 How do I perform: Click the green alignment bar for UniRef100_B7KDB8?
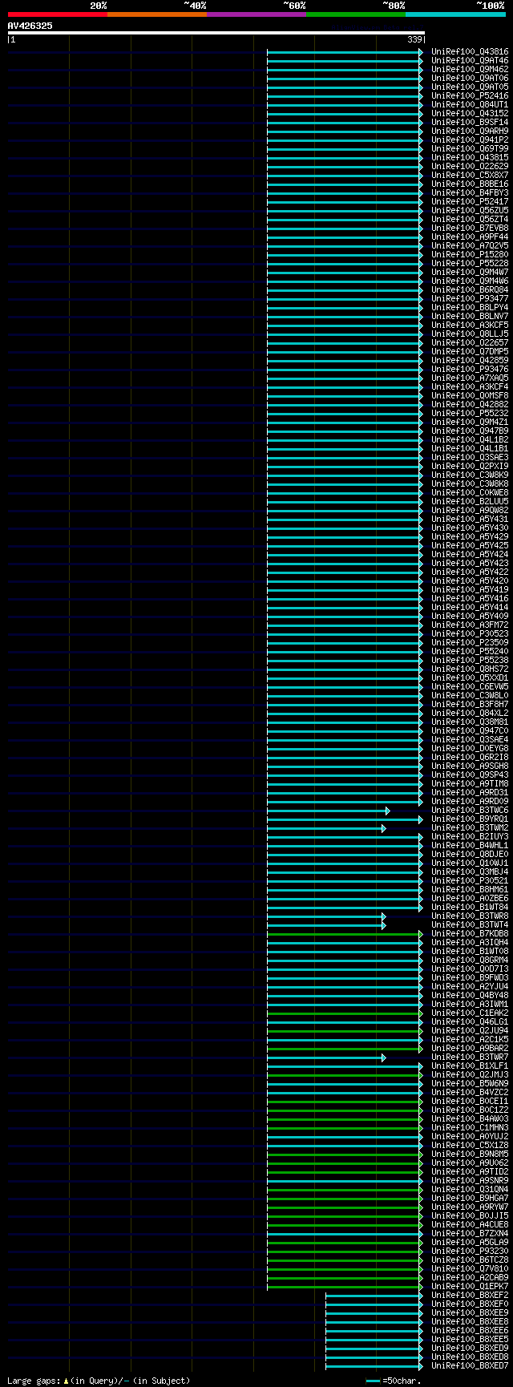(345, 933)
